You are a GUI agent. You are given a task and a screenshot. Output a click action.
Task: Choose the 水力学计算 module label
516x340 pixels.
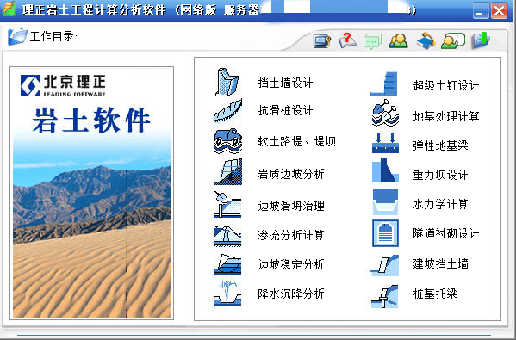(440, 204)
